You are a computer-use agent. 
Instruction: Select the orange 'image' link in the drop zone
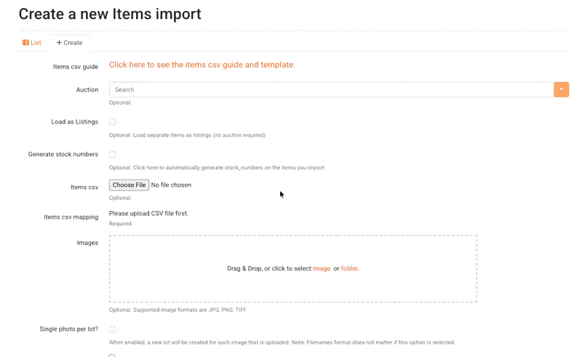321,268
